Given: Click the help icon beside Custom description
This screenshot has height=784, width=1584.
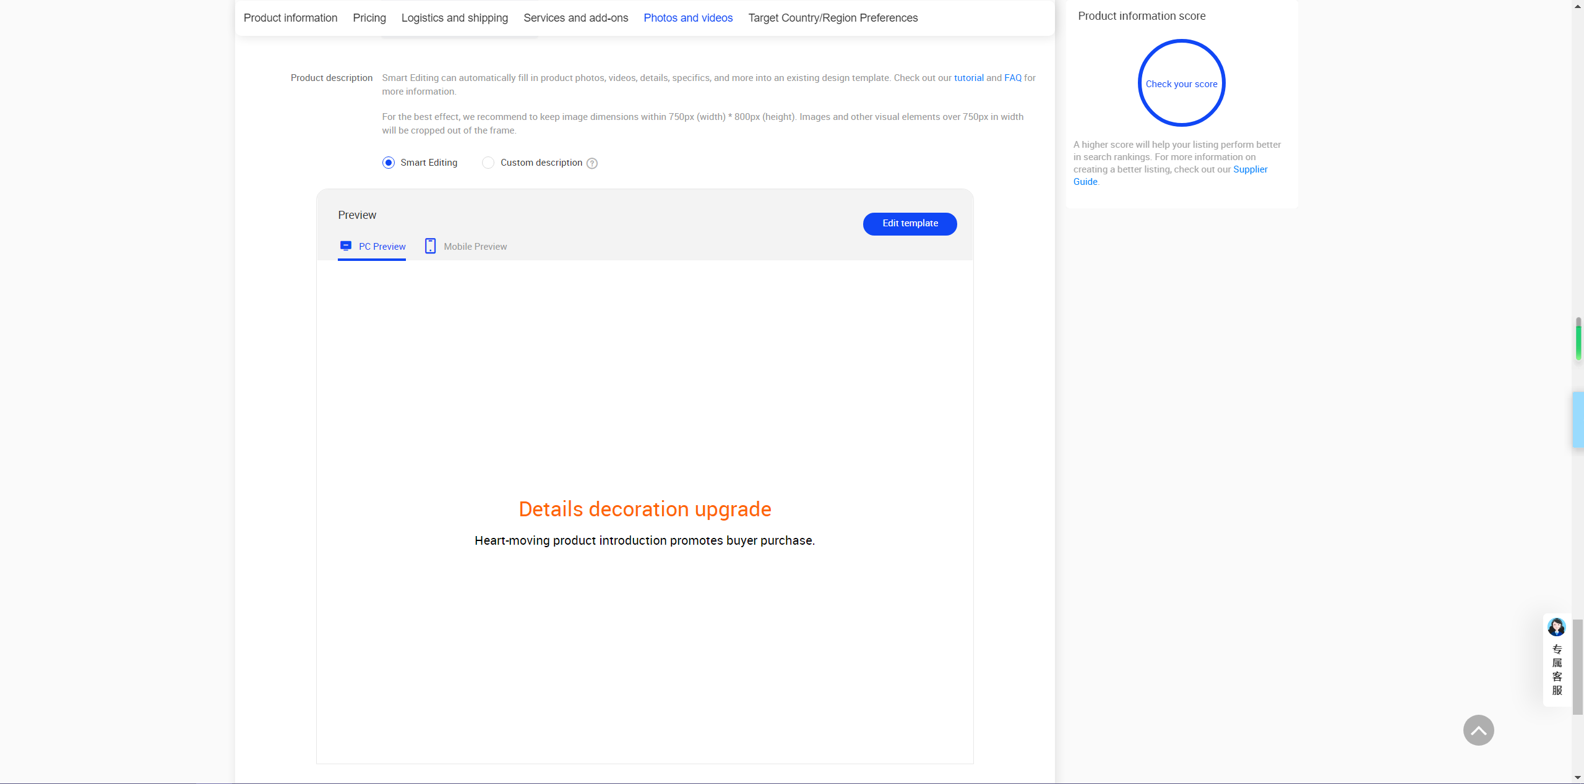Looking at the screenshot, I should [592, 163].
